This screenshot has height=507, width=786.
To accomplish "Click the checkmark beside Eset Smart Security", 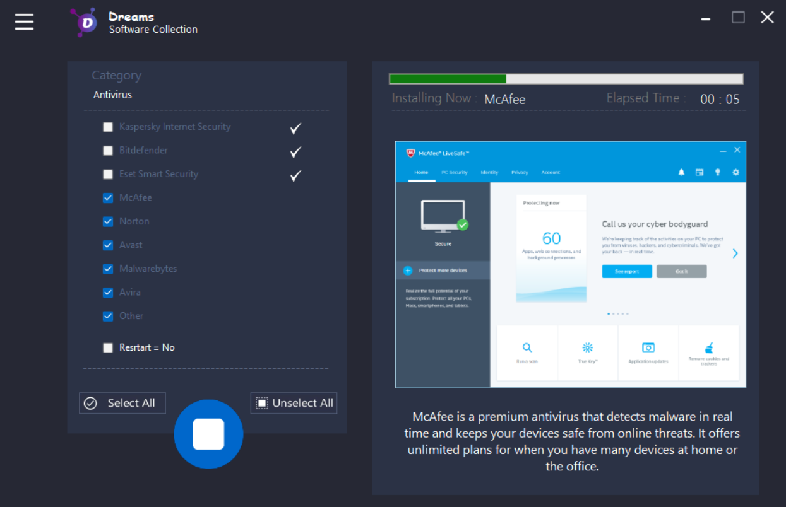I will (x=295, y=175).
